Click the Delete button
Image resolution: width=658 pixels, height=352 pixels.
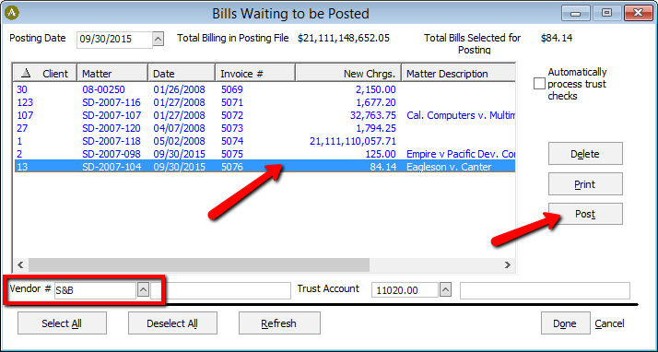[585, 154]
